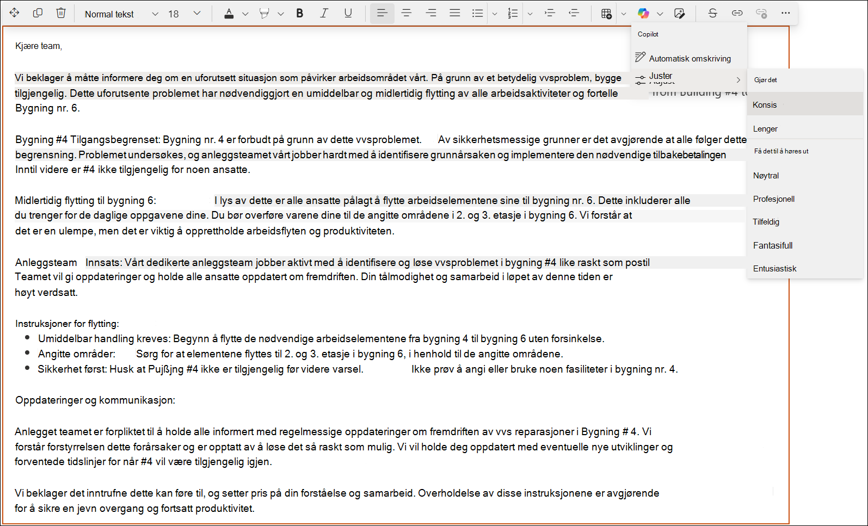
Task: Click the Midlertidig flytting til bygning 6 text
Action: pos(85,201)
